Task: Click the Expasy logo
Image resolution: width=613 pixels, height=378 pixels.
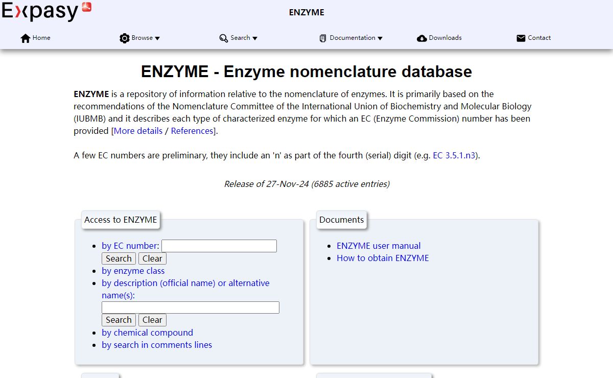Action: [46, 11]
